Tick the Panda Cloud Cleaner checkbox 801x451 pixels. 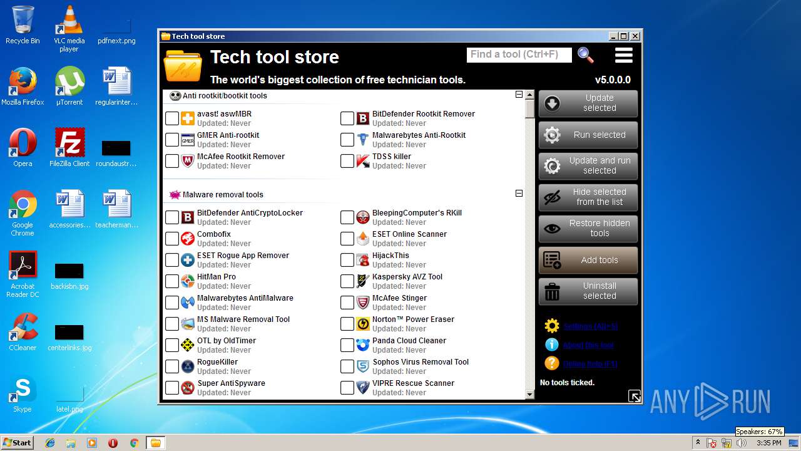347,345
